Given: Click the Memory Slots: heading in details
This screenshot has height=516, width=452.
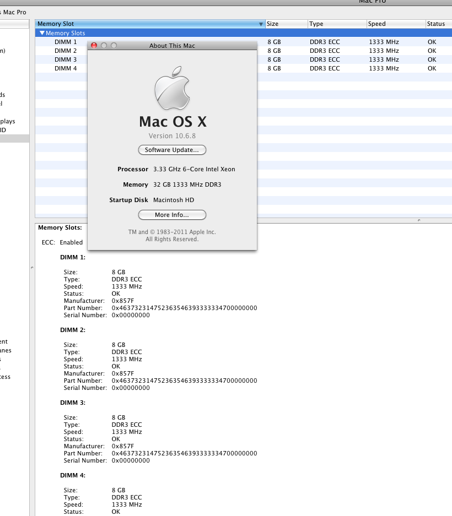Looking at the screenshot, I should pyautogui.click(x=60, y=228).
